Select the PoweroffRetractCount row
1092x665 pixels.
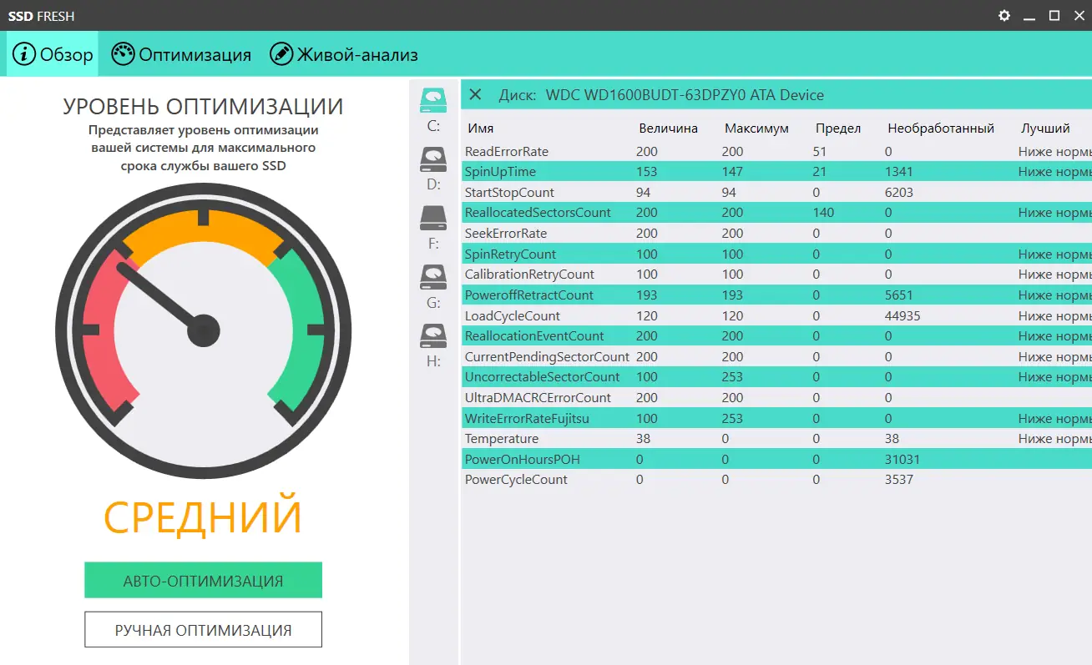pyautogui.click(x=776, y=295)
